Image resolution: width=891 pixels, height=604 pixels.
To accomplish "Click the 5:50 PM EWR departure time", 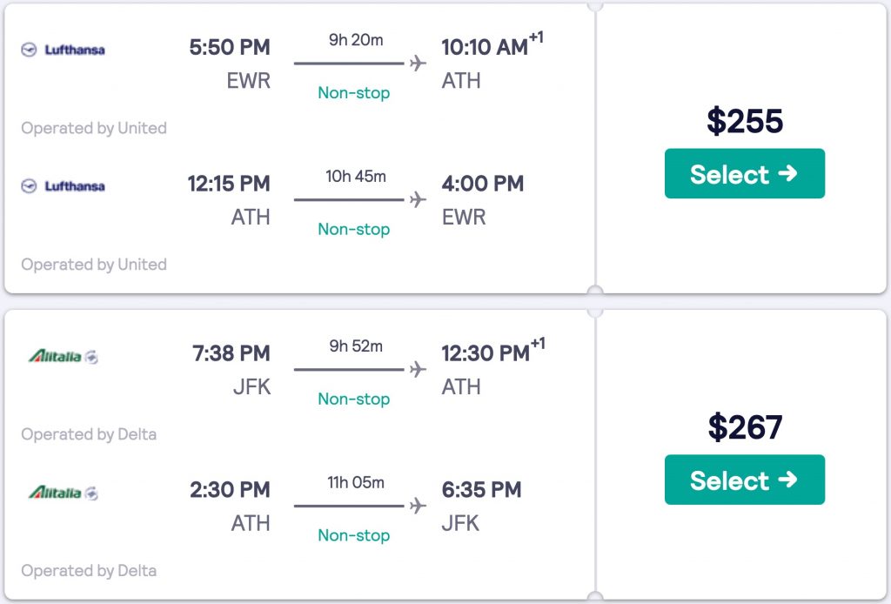I will [230, 47].
